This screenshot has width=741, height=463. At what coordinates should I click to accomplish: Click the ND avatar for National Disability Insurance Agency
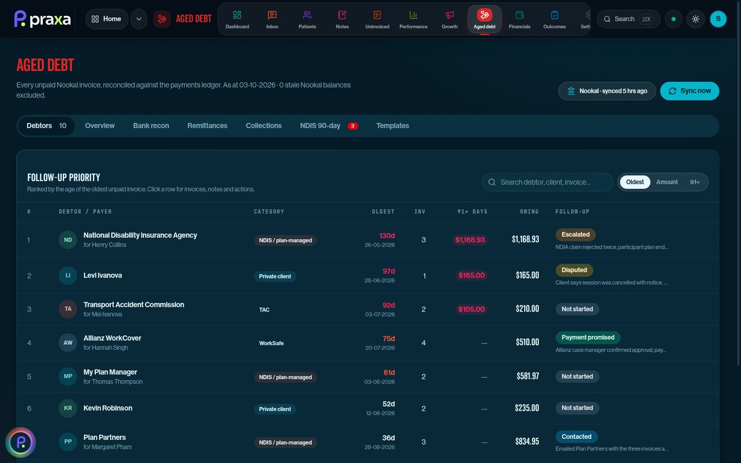tap(68, 240)
